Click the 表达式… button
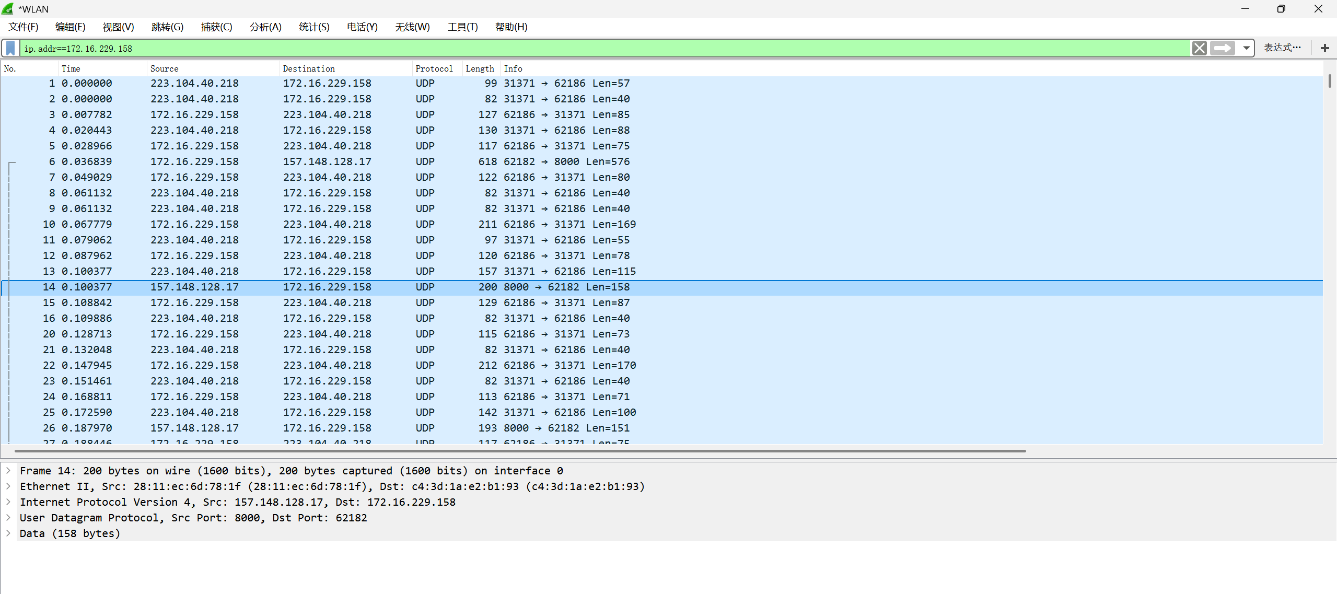 pos(1282,48)
